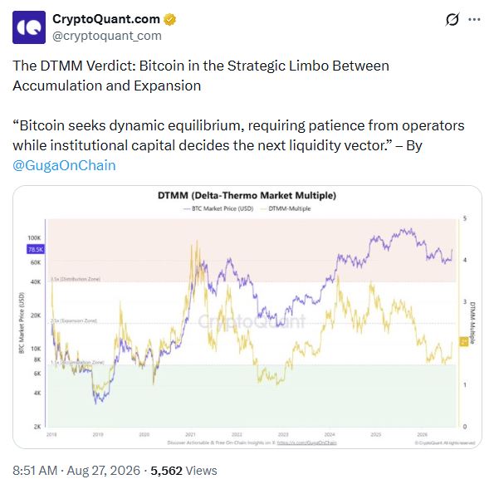This screenshot has width=494, height=484.
Task: Click the 5,562 Views count
Action: click(183, 471)
